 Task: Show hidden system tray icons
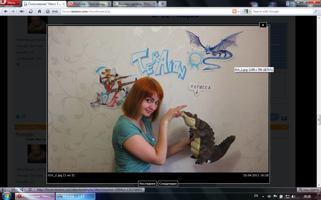click(263, 196)
